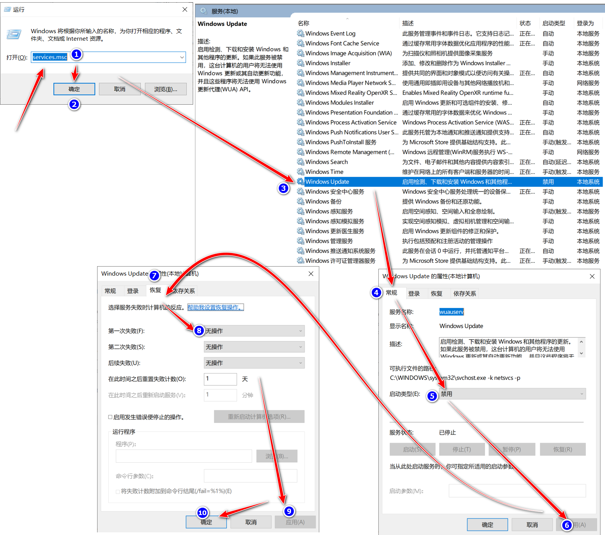Click the Windows 推送通知系统服务 gear icon
The height and width of the screenshot is (535, 605).
[300, 251]
